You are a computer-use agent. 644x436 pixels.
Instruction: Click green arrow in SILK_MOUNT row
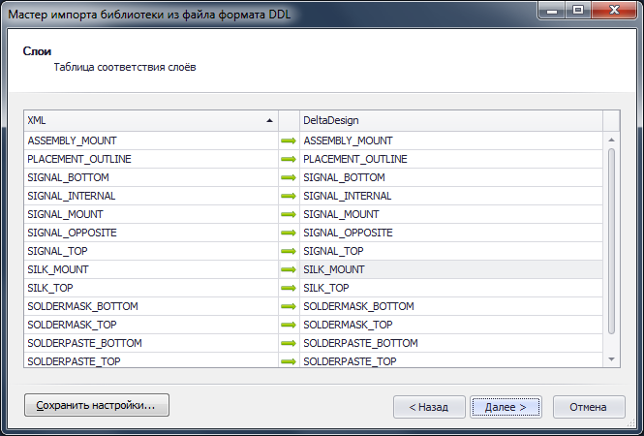(289, 269)
